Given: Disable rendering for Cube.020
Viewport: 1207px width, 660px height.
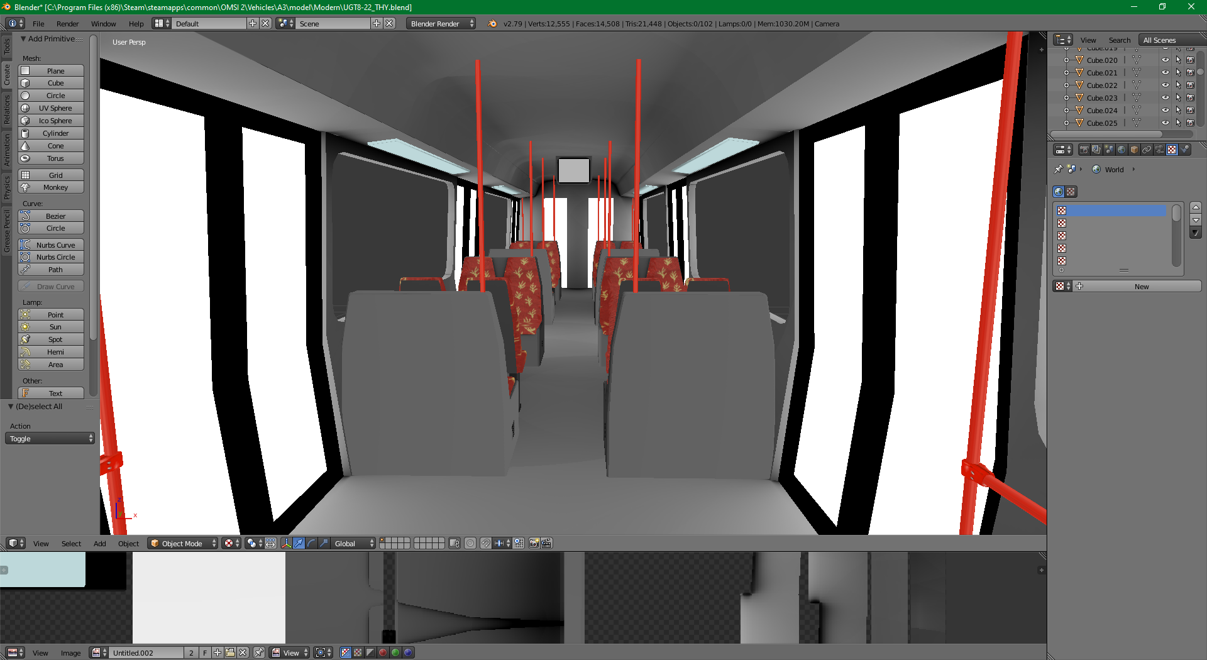Looking at the screenshot, I should (x=1190, y=60).
